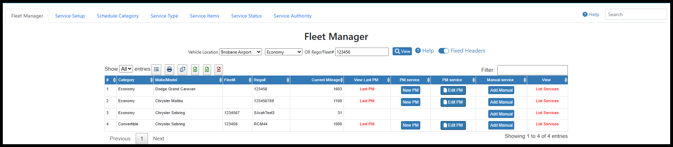Export table as CSV file

[x=207, y=69]
